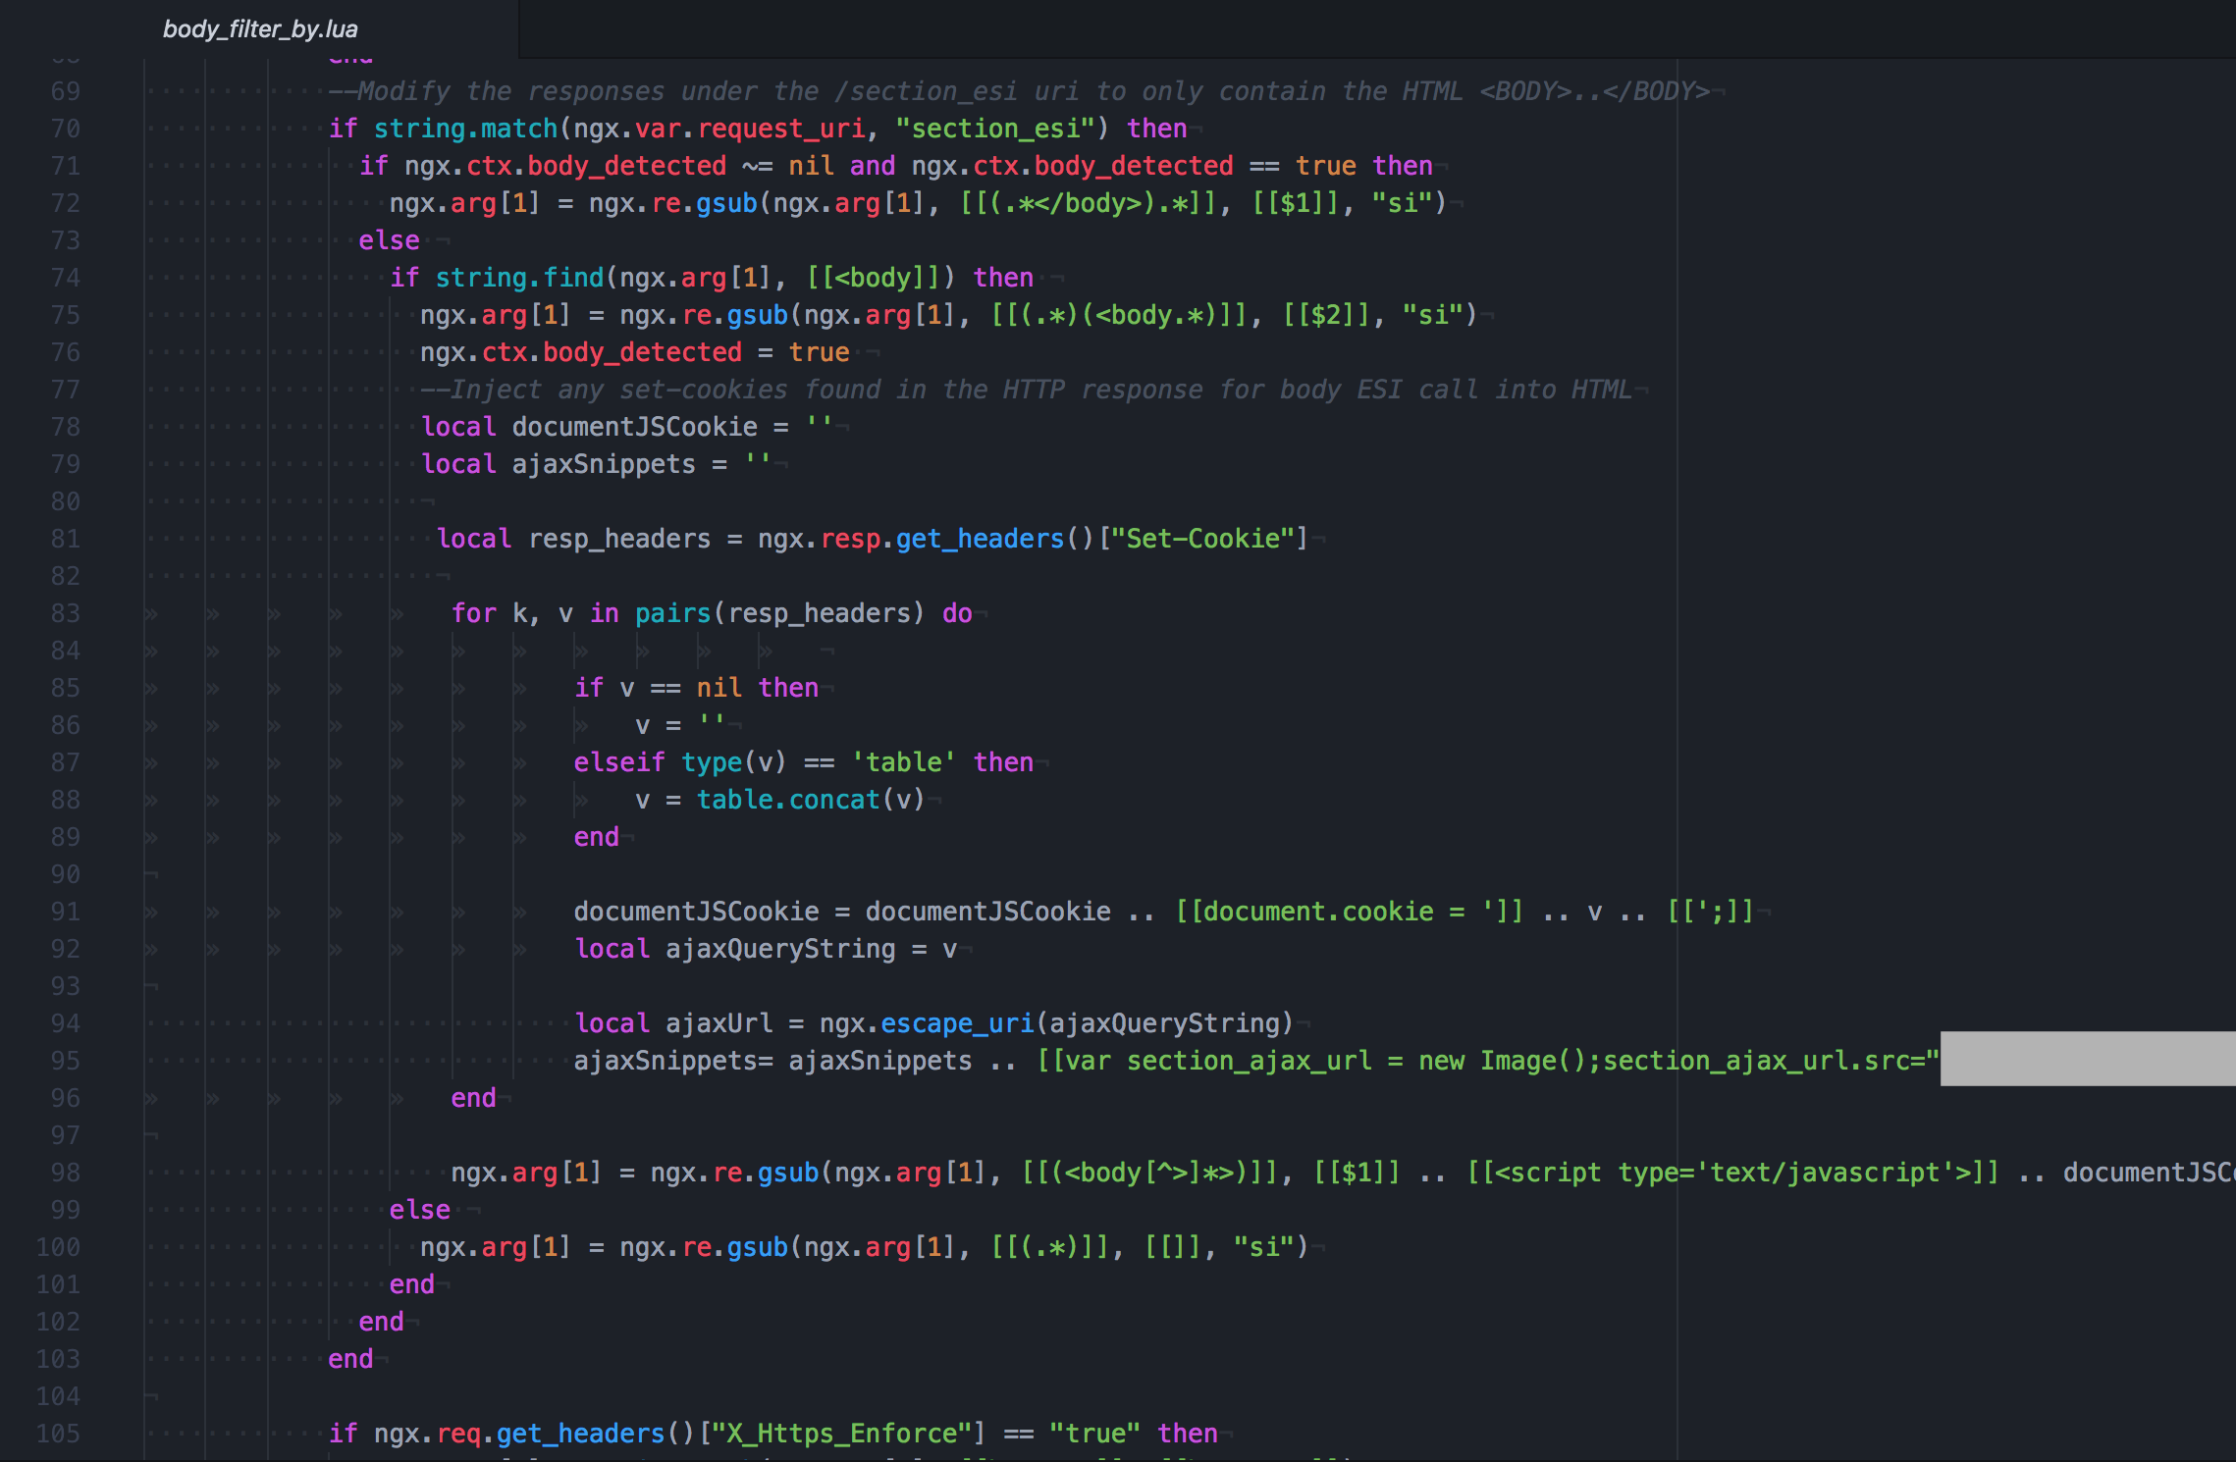Viewport: 2236px width, 1462px height.
Task: Click 'ngx.escape_uri' on line 94
Action: click(928, 1023)
